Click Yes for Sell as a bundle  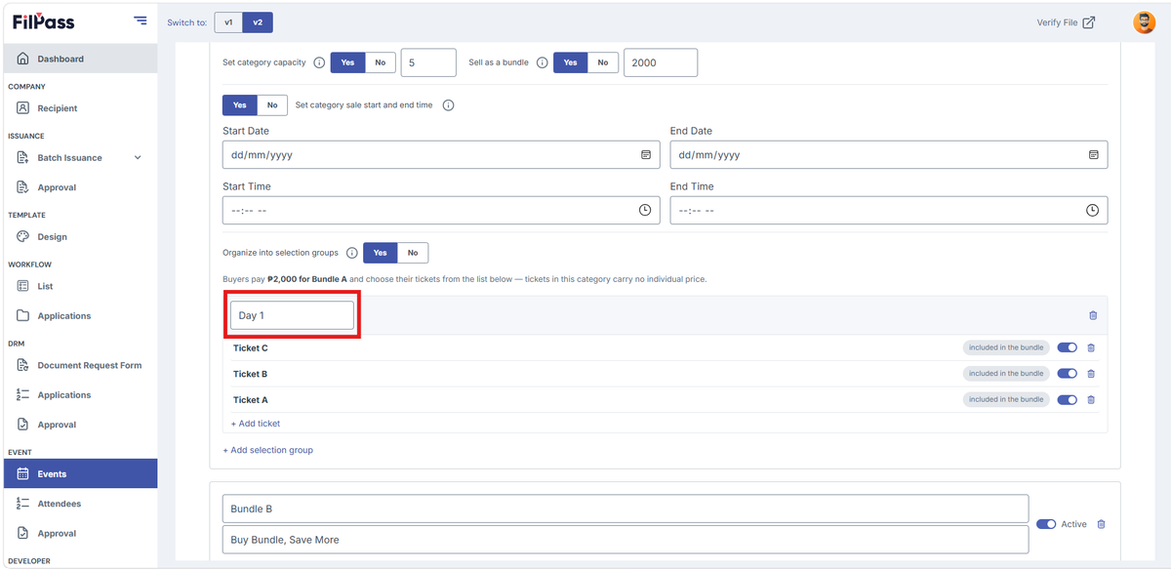pyautogui.click(x=571, y=62)
